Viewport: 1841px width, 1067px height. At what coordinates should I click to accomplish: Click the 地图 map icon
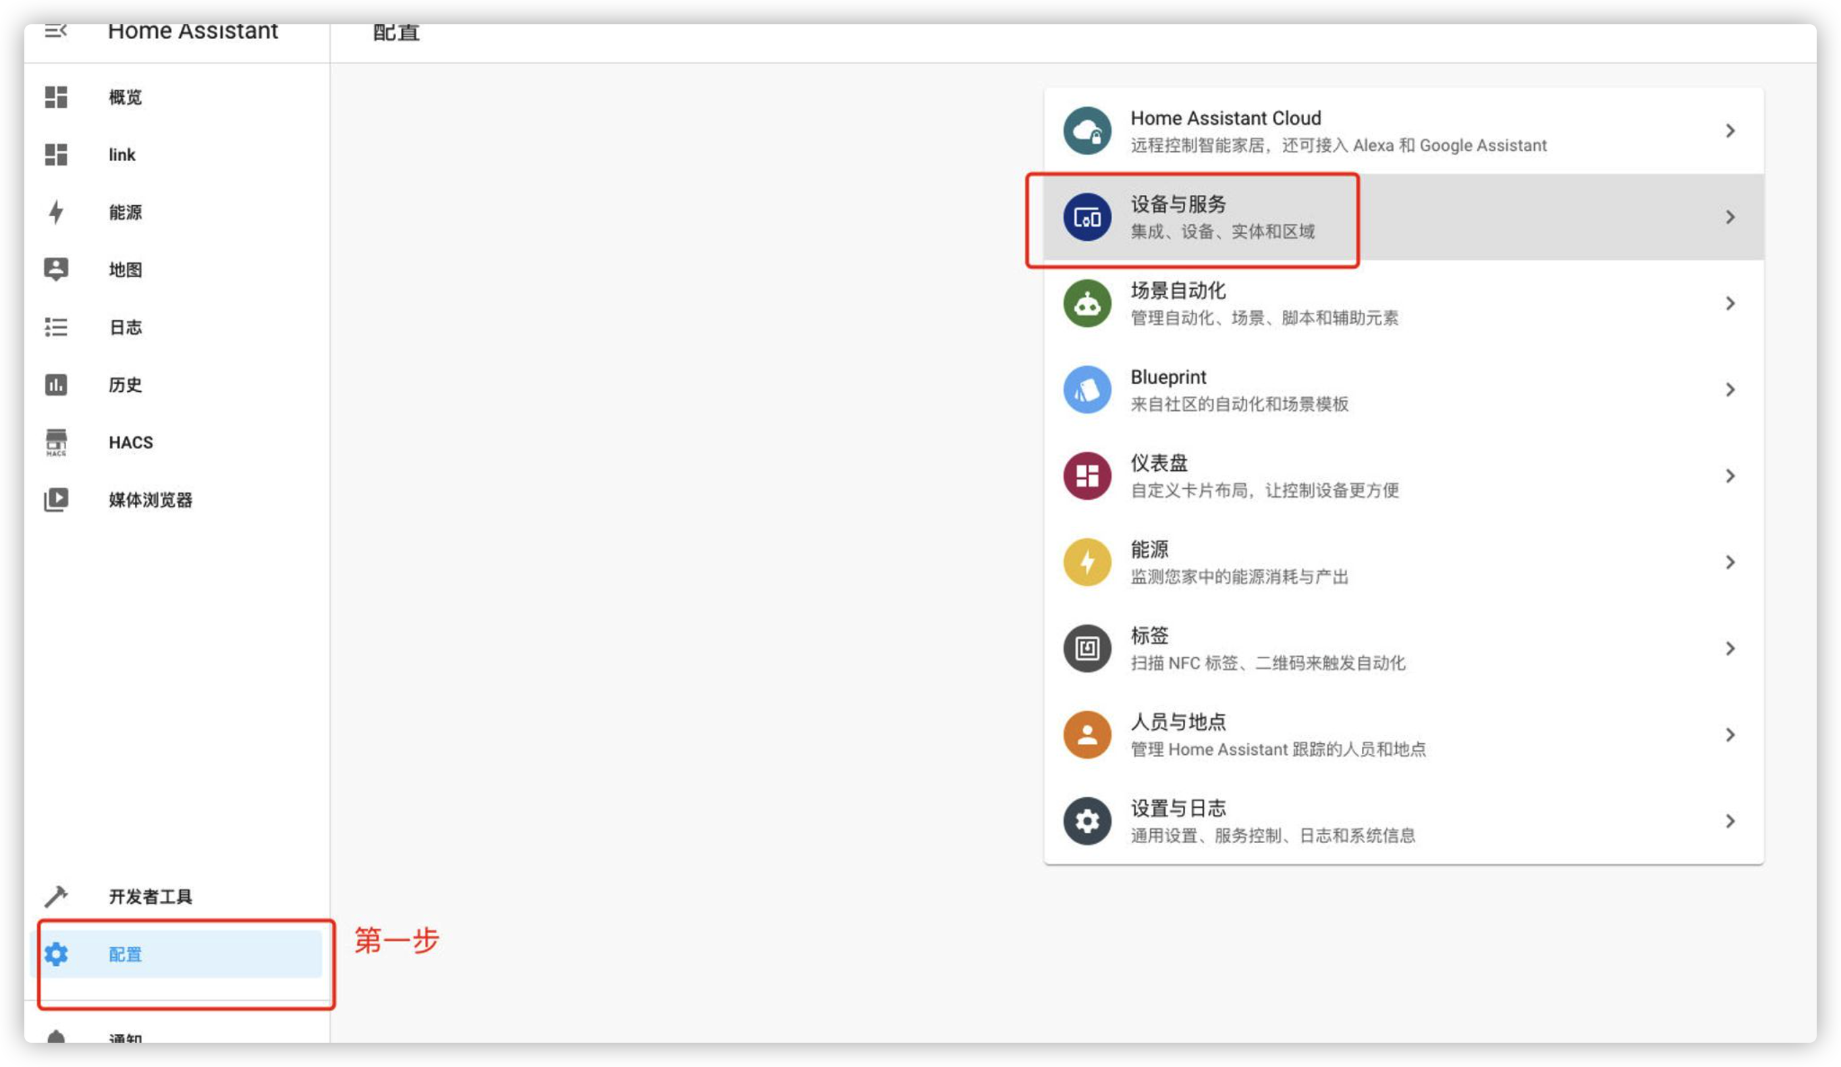coord(55,270)
